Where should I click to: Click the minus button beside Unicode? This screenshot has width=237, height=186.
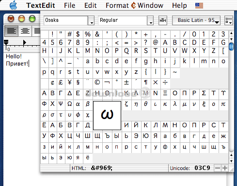pos(218,168)
